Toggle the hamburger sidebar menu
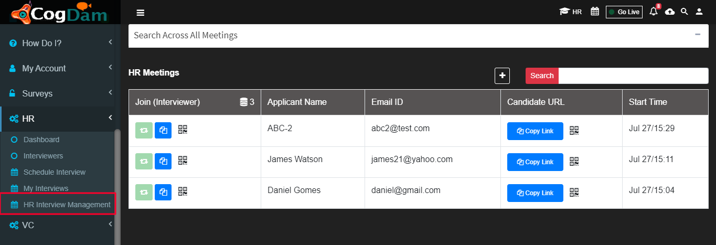Viewport: 716px width, 245px height. (141, 13)
